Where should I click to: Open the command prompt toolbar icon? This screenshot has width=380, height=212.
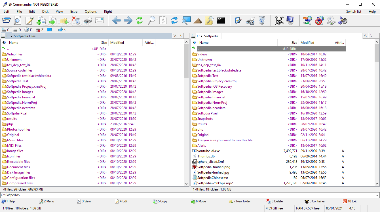click(221, 20)
